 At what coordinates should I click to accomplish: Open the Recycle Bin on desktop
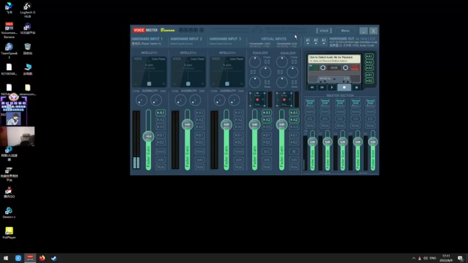27,49
